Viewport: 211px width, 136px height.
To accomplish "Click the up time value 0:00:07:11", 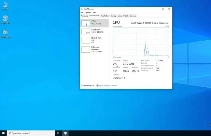I will point(119,78).
